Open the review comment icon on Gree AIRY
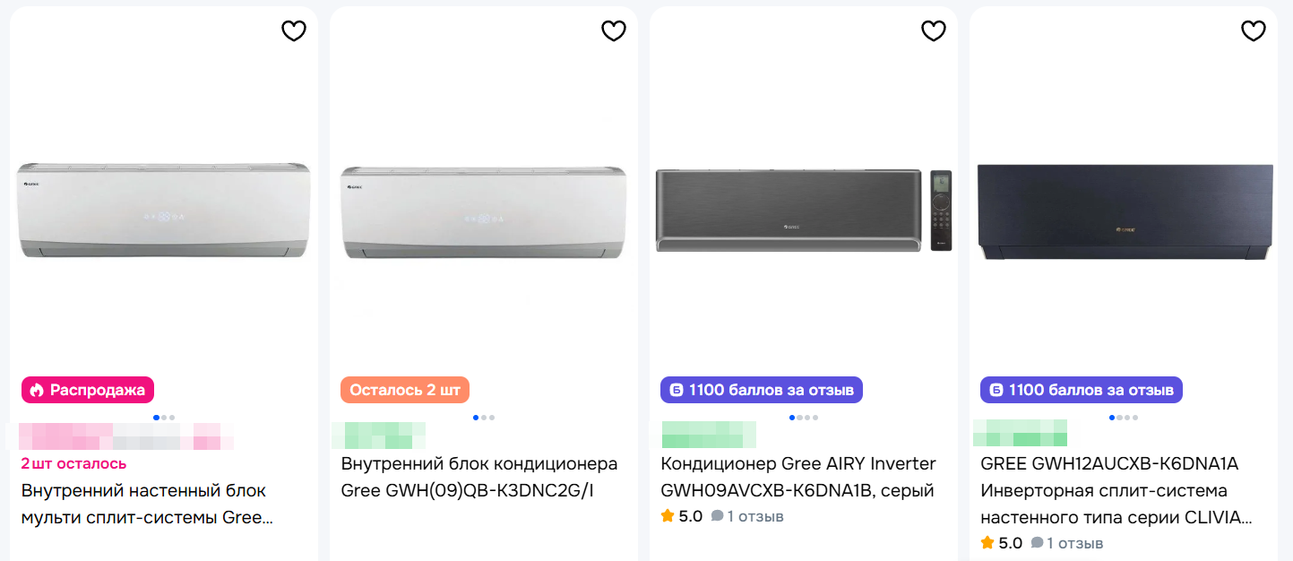This screenshot has height=561, width=1293. click(717, 516)
